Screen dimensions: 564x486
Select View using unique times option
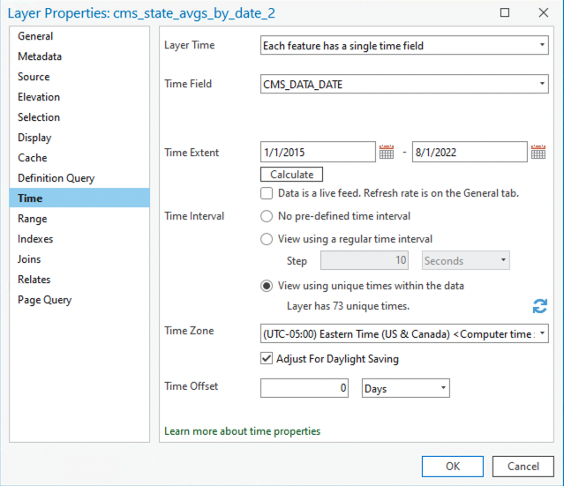pos(267,286)
